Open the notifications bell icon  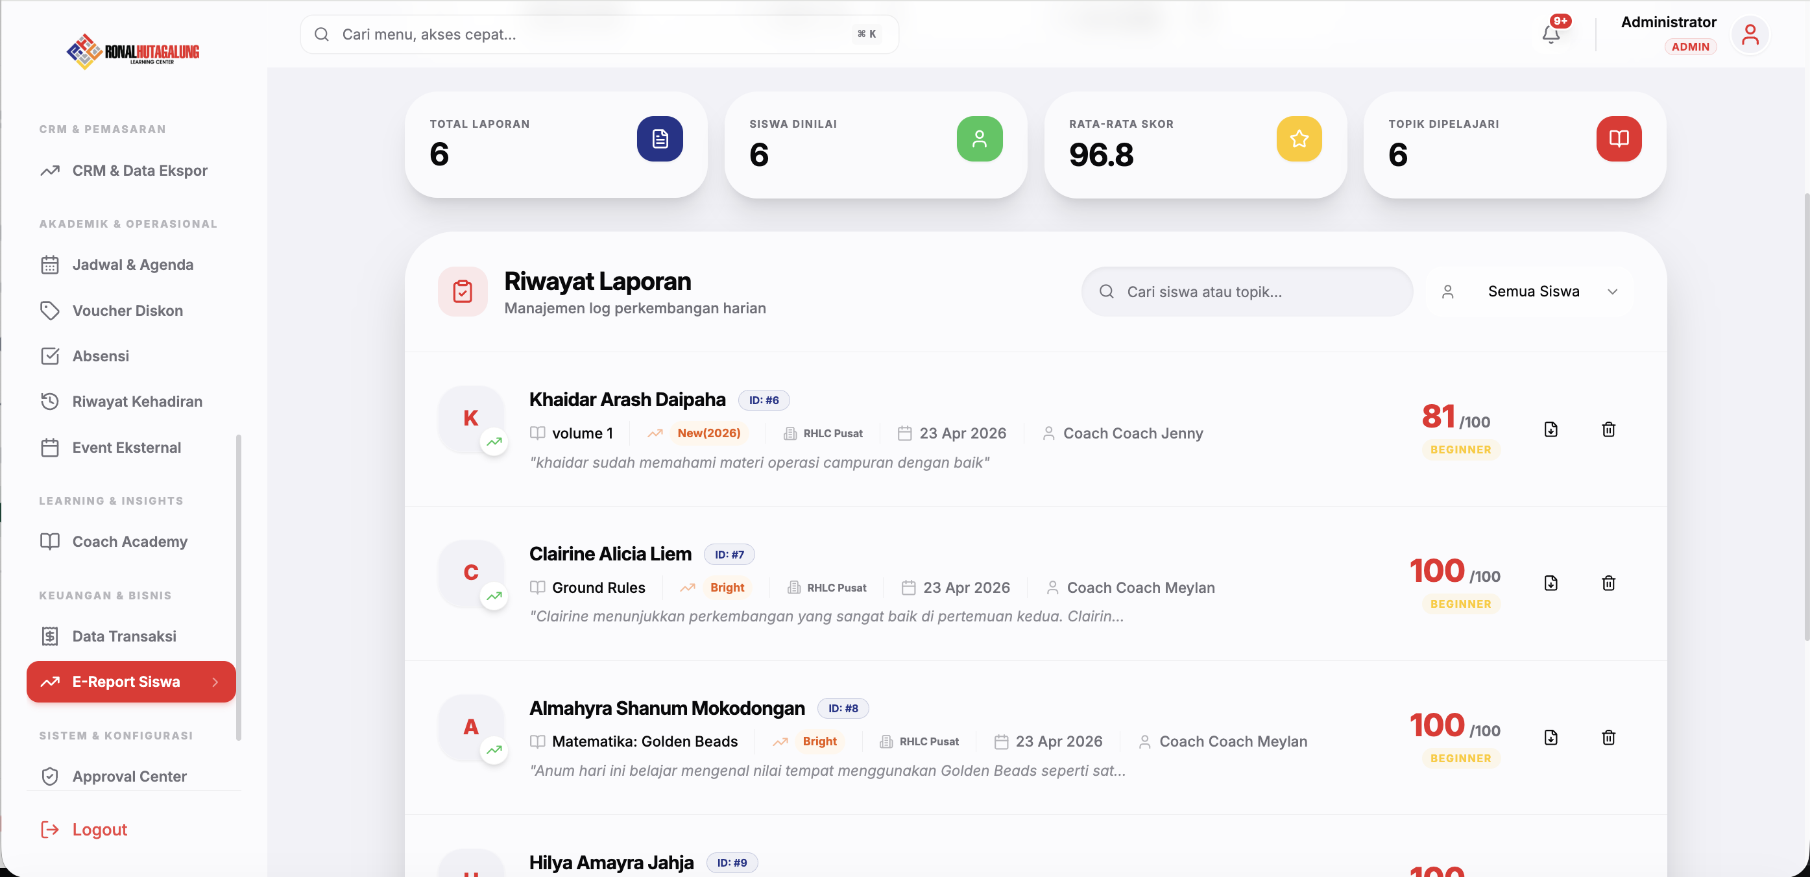(1551, 34)
